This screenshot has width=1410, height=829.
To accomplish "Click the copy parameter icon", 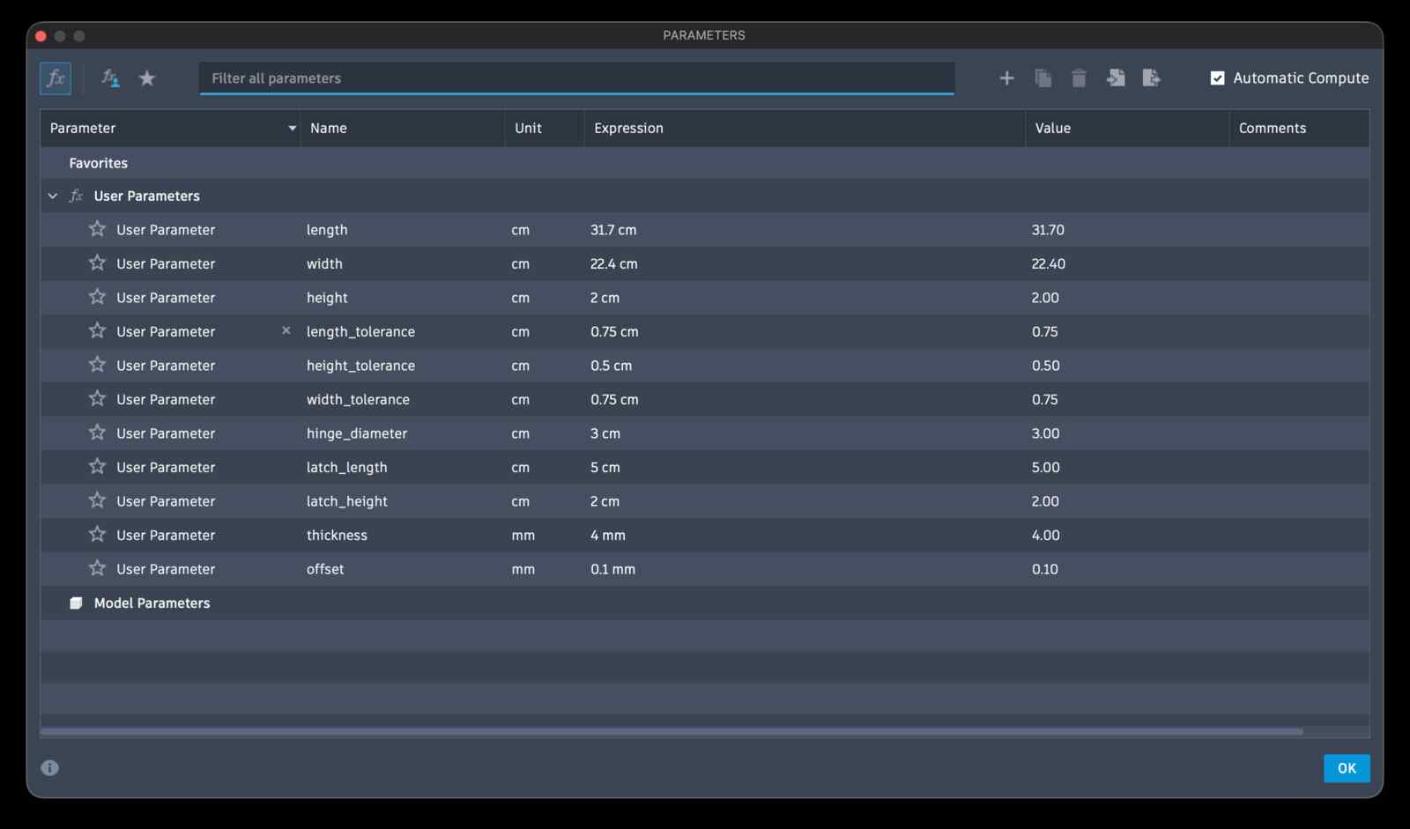I will (x=1043, y=78).
